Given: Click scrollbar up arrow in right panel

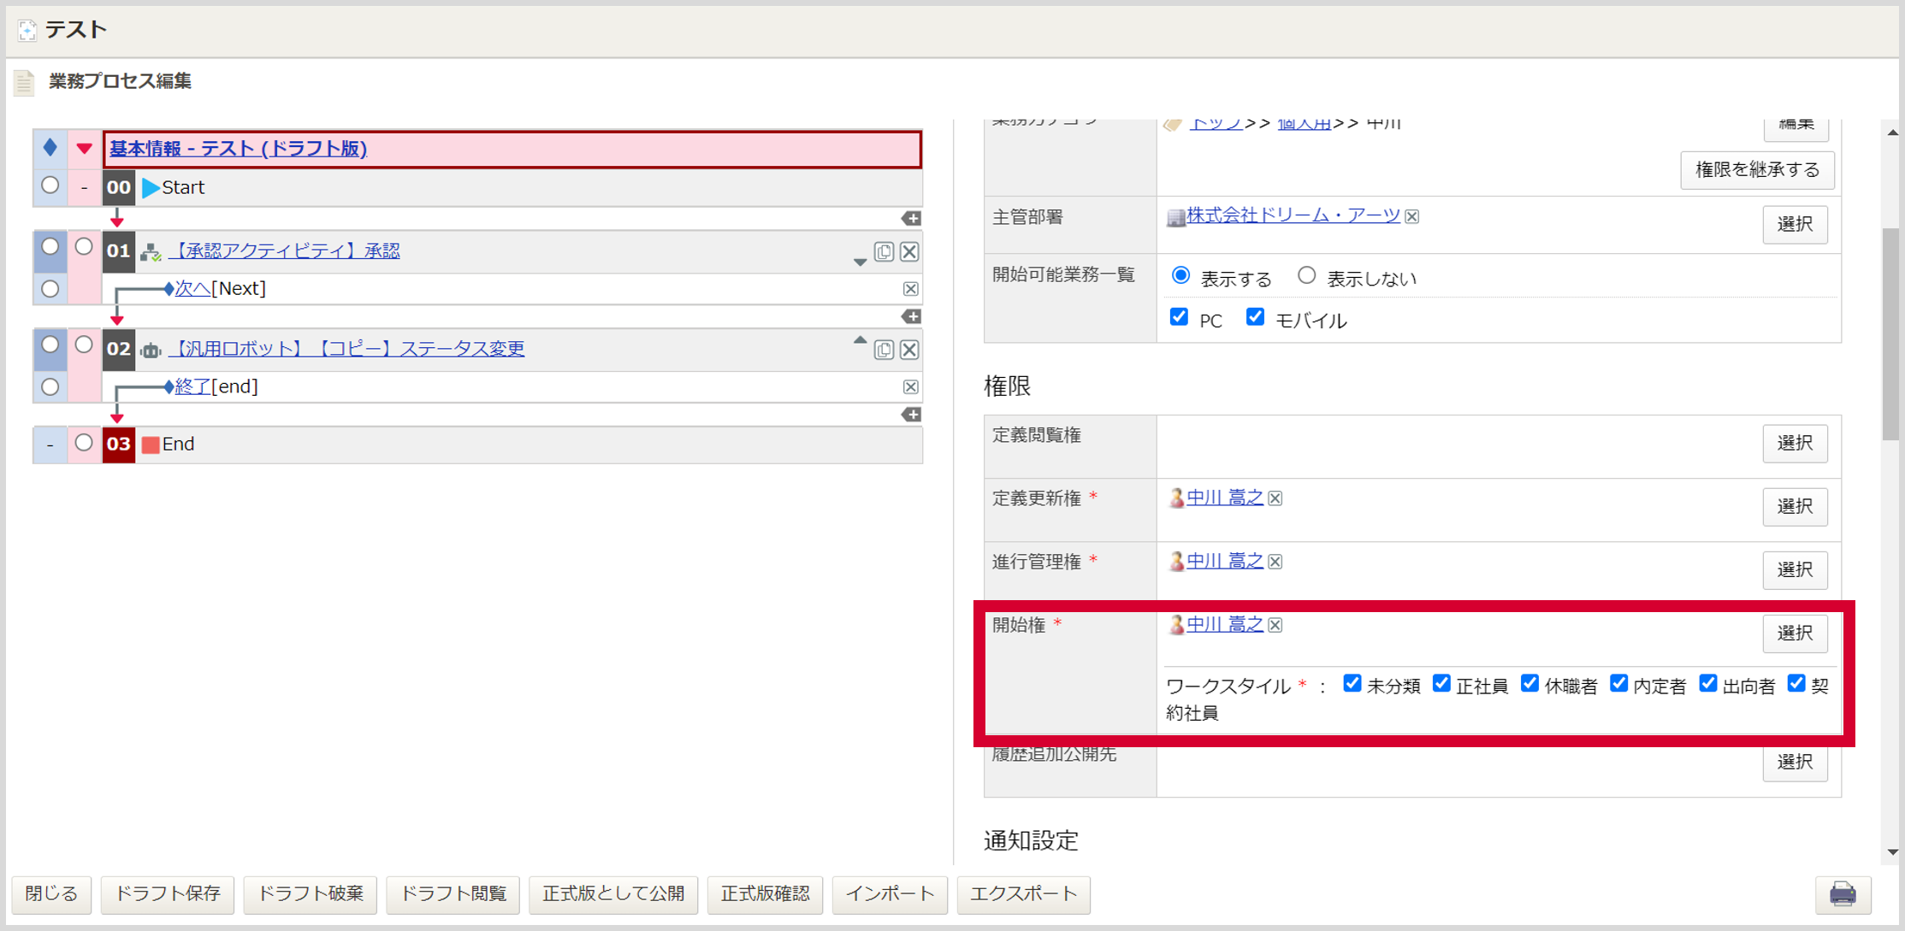Looking at the screenshot, I should tap(1892, 133).
